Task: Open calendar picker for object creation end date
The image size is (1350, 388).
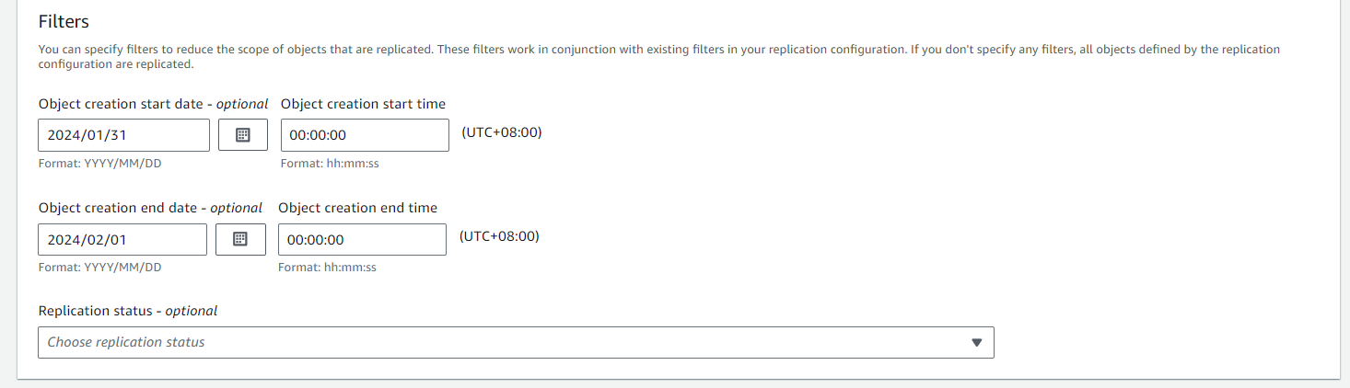Action: (x=240, y=239)
